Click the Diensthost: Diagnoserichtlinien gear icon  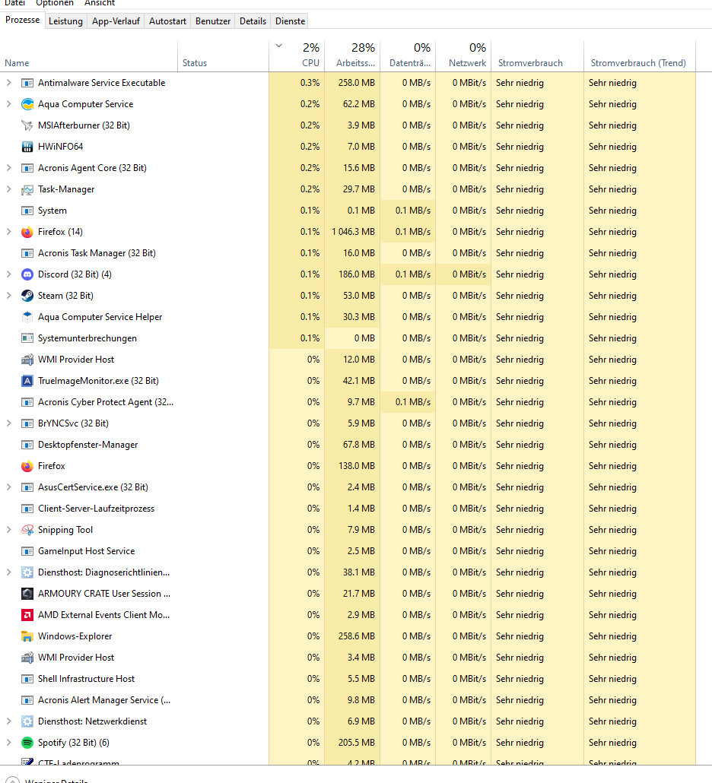click(27, 572)
